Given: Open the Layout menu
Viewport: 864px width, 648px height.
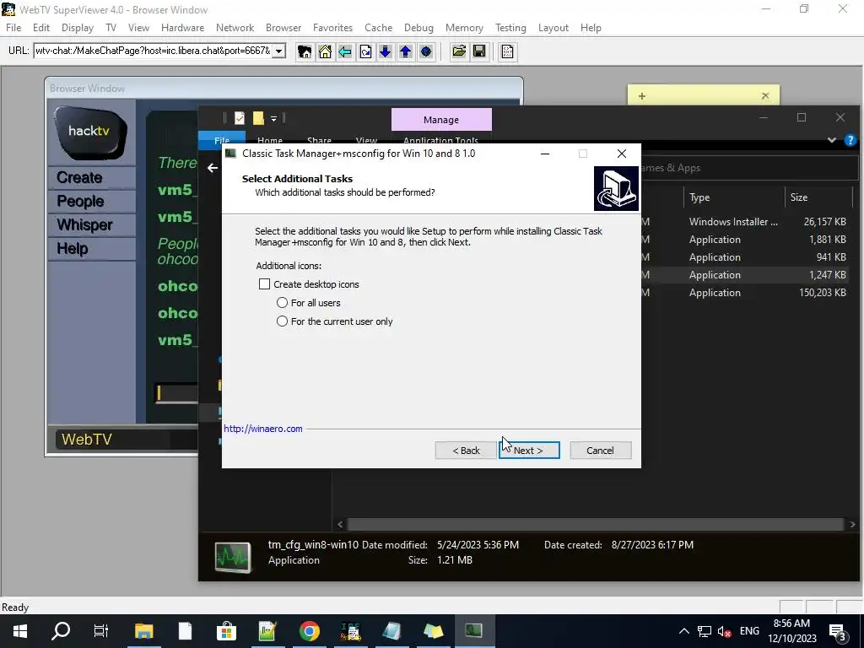Looking at the screenshot, I should (x=553, y=28).
